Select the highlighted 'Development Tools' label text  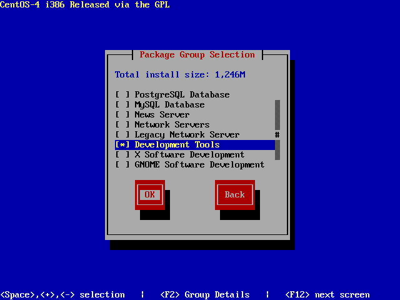[x=177, y=144]
